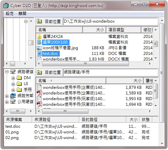Viewport: 168px width, 150px height.
Task: Click the document icon of wonderbox使用手冊(玩家版) 1,993 KB
Action: pyautogui.click(x=39, y=99)
